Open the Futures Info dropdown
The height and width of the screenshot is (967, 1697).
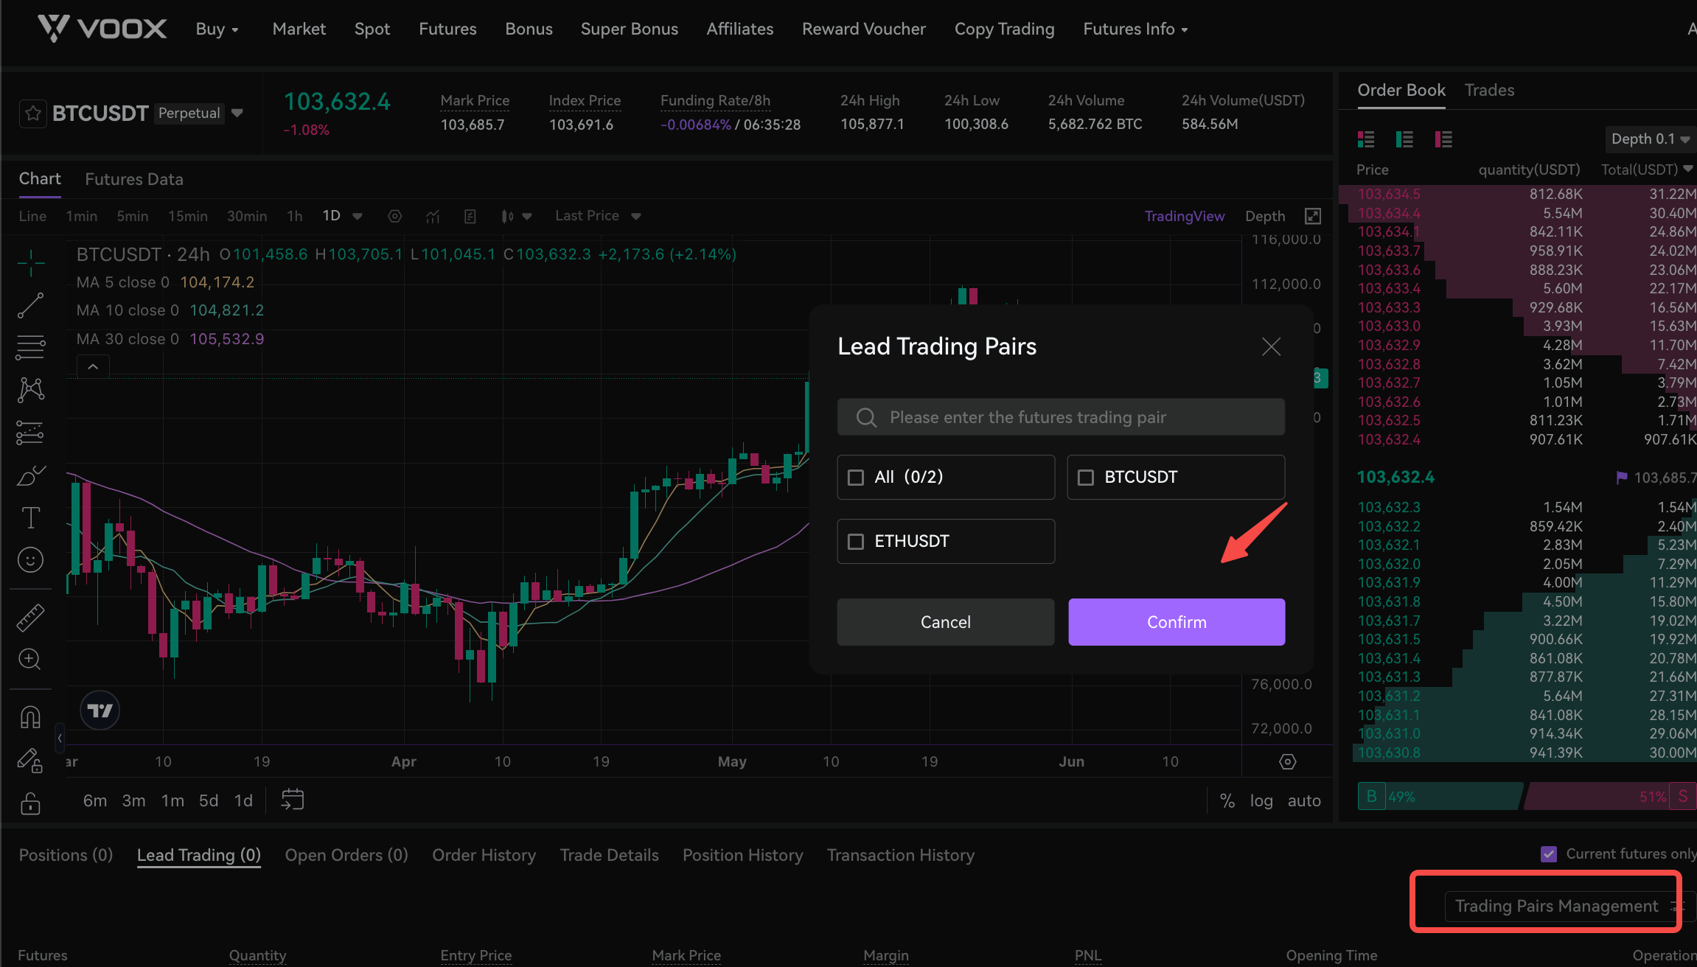point(1135,29)
